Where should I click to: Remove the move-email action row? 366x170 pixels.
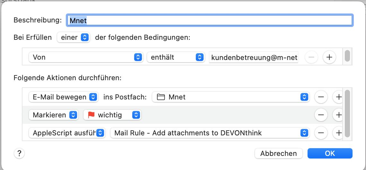point(321,97)
